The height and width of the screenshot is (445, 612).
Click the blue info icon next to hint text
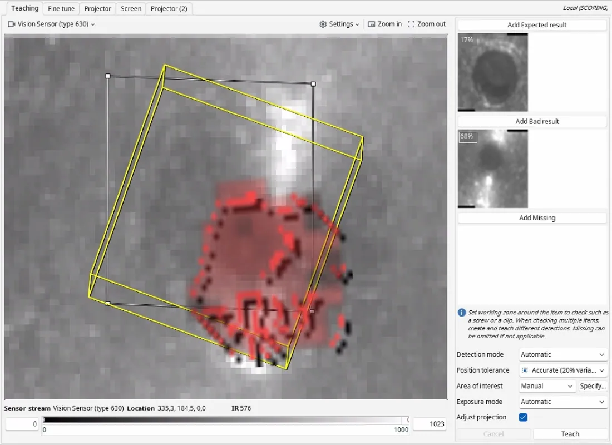(x=461, y=313)
